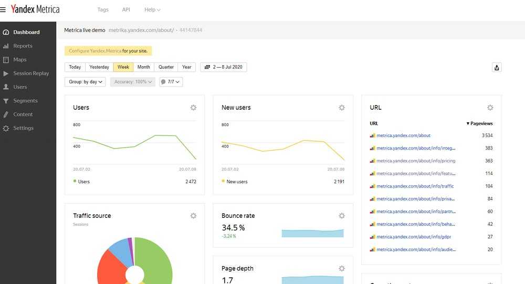This screenshot has height=284, width=525.
Task: Click chart icon beside about/info/traffic row
Action: (372, 186)
